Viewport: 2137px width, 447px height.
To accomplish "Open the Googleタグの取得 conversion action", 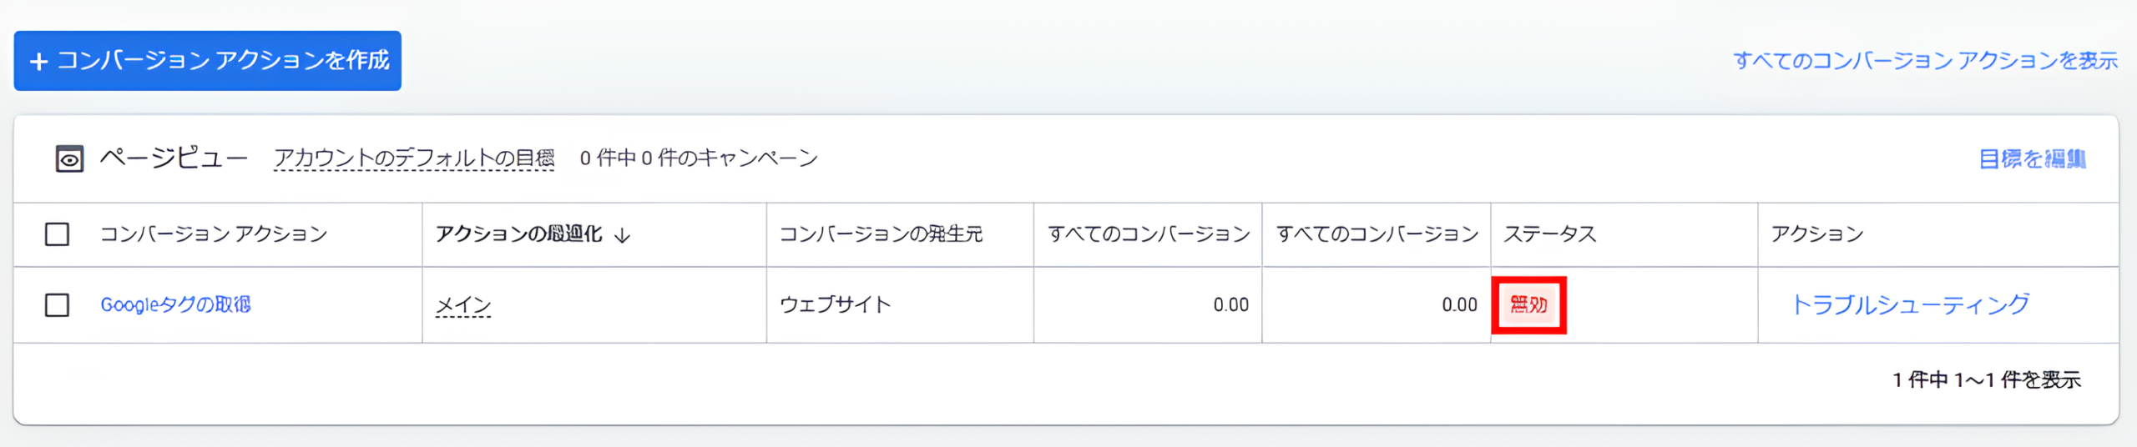I will (x=175, y=305).
